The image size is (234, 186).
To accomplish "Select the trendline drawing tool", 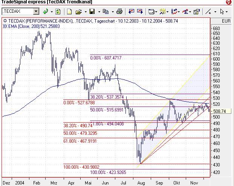I will tap(208, 12).
